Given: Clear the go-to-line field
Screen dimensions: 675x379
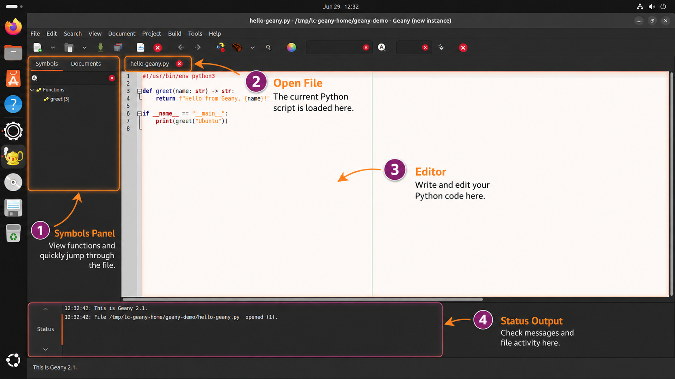Looking at the screenshot, I should coord(425,48).
